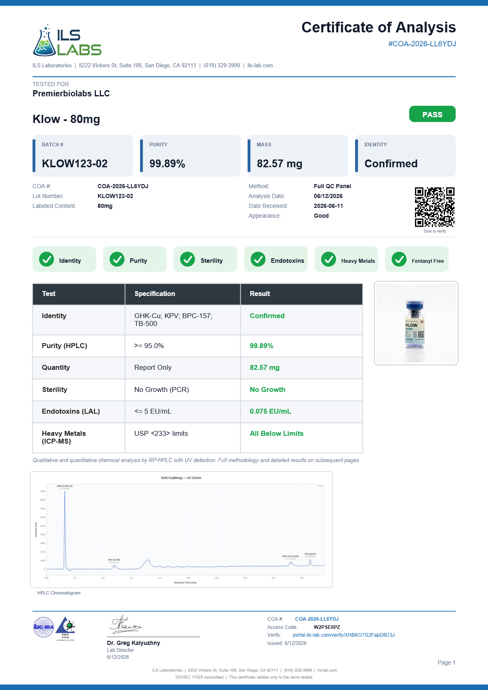The height and width of the screenshot is (690, 488).
Task: Click the Identity row label in table
Action: pyautogui.click(x=54, y=316)
